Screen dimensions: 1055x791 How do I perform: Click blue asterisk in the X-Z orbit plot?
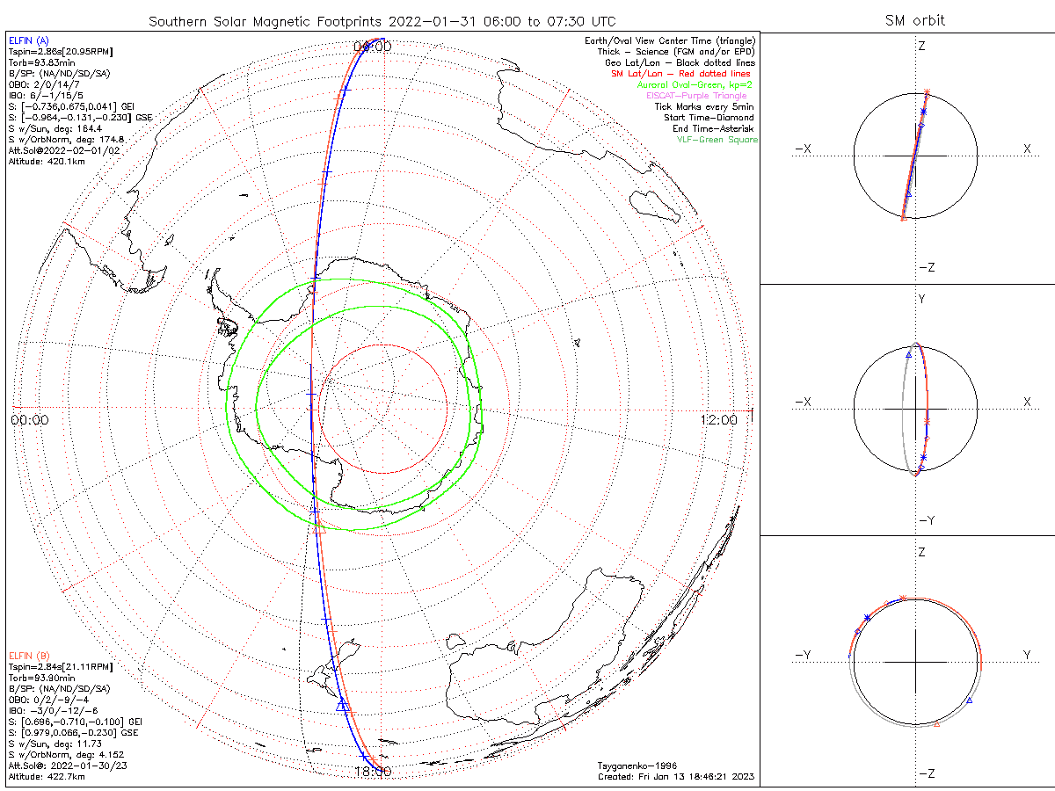pyautogui.click(x=923, y=111)
